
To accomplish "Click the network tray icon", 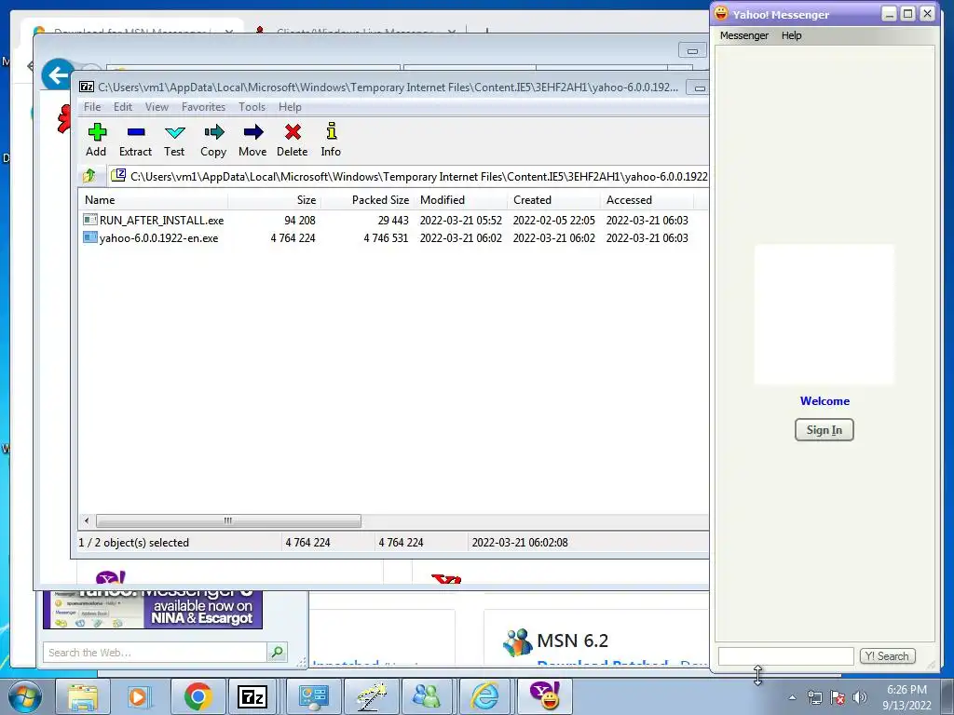I will [814, 697].
